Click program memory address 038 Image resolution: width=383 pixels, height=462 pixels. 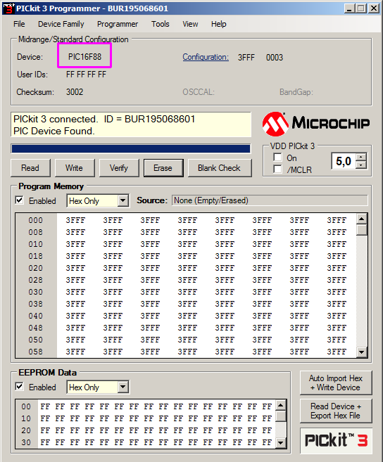click(36, 304)
